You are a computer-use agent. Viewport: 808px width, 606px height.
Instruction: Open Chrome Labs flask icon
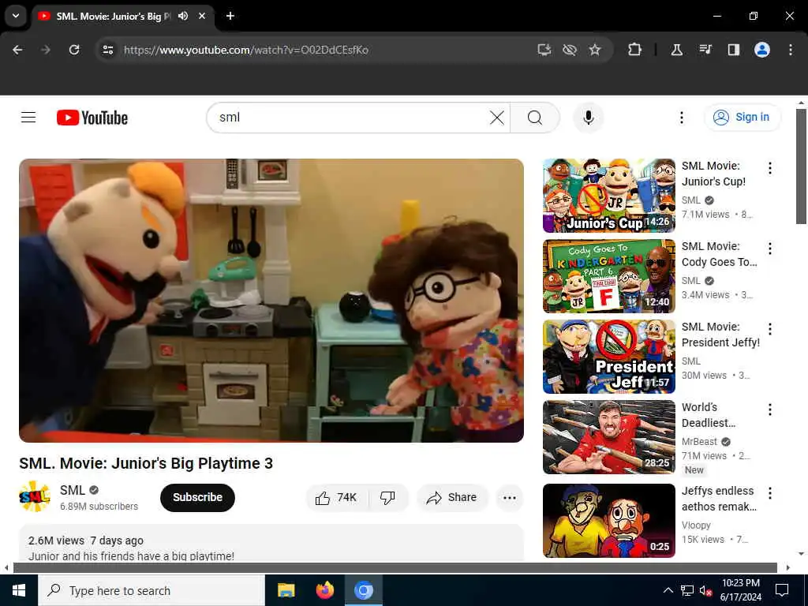tap(676, 50)
